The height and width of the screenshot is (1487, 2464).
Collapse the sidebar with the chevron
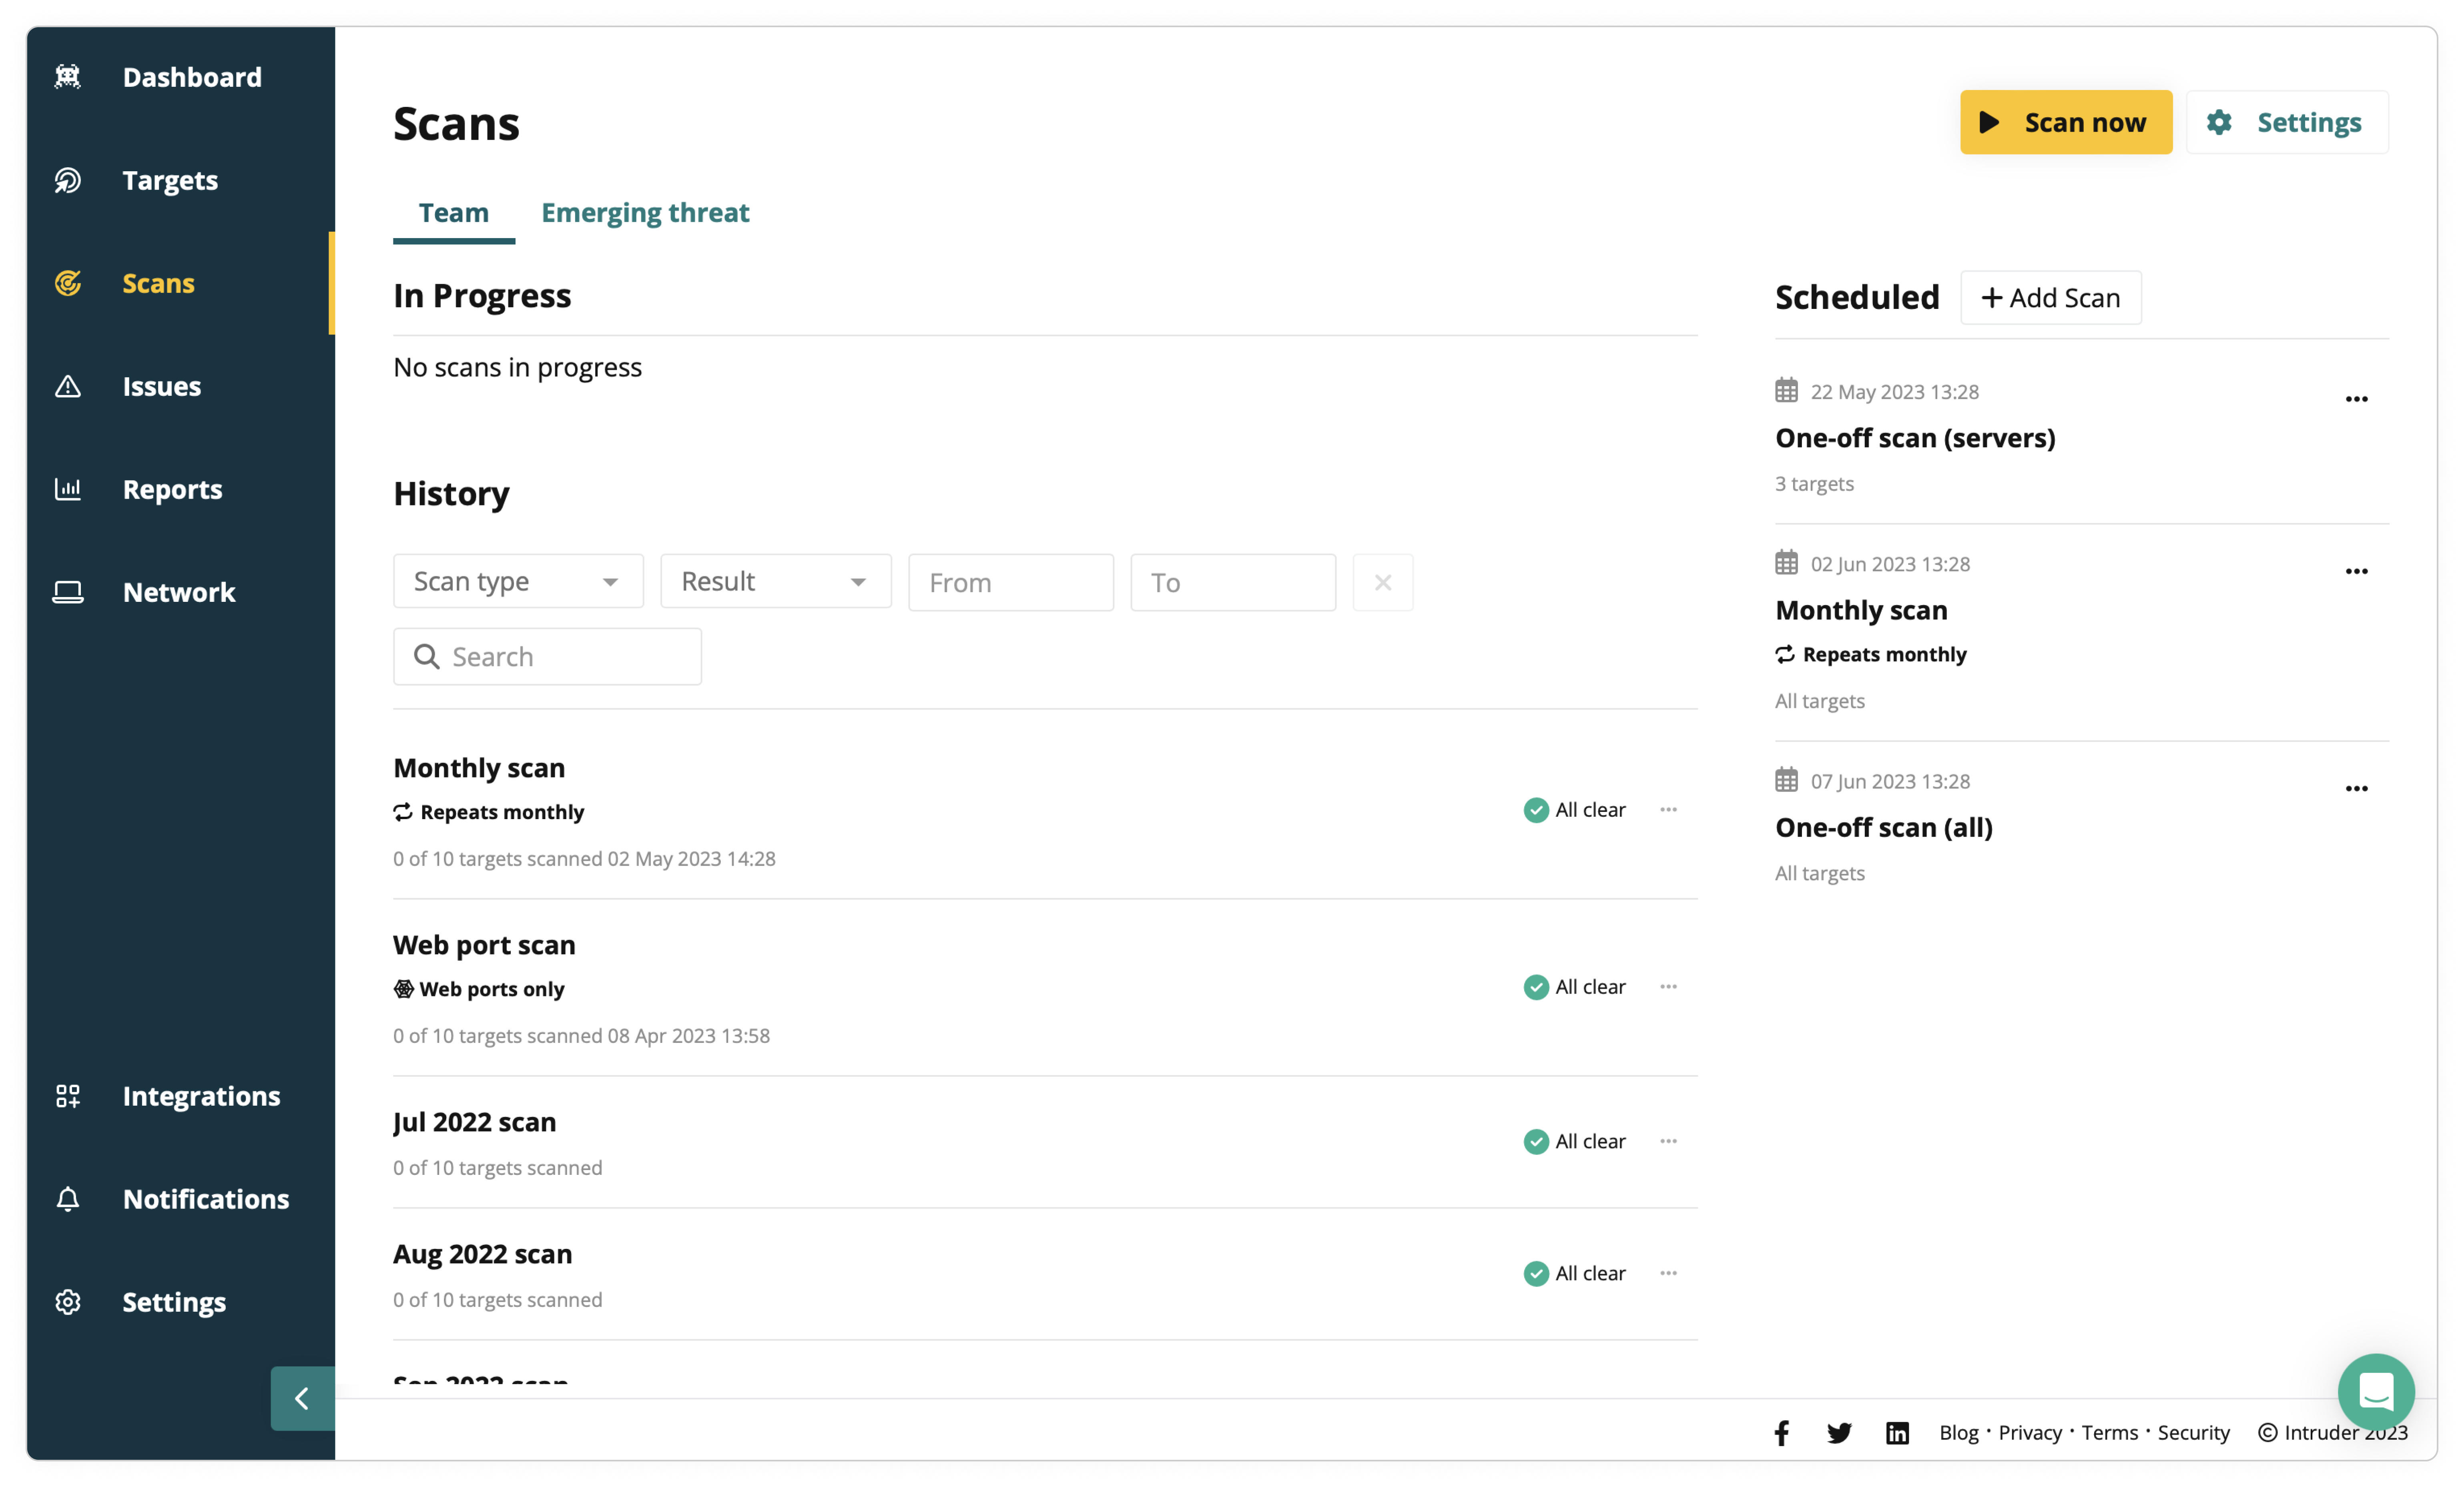302,1398
